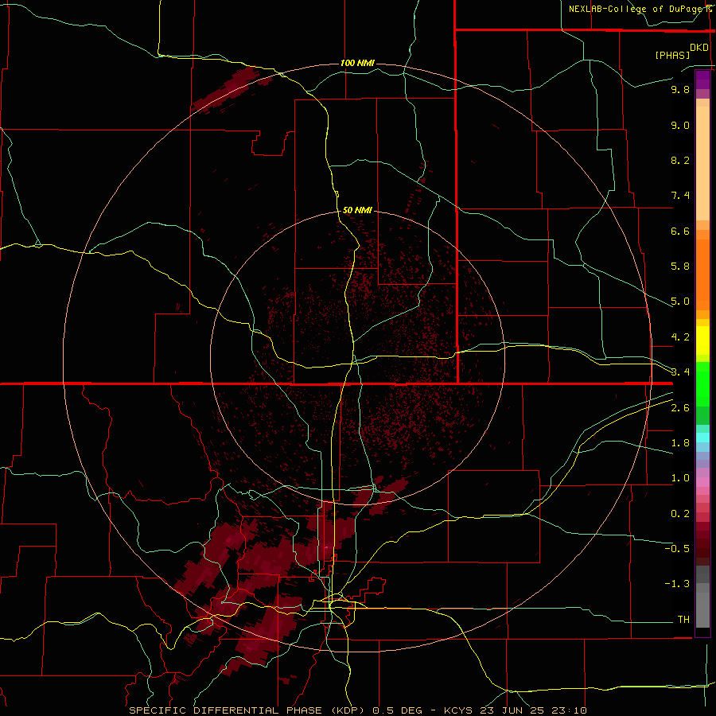Viewport: 716px width, 716px height.
Task: Click the 8.2 scale value
Action: tap(680, 160)
